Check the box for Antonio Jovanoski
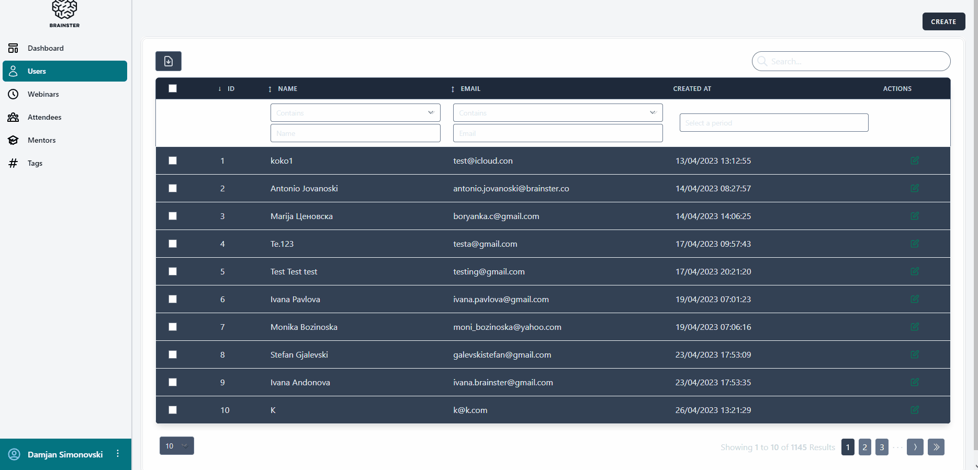 point(173,188)
